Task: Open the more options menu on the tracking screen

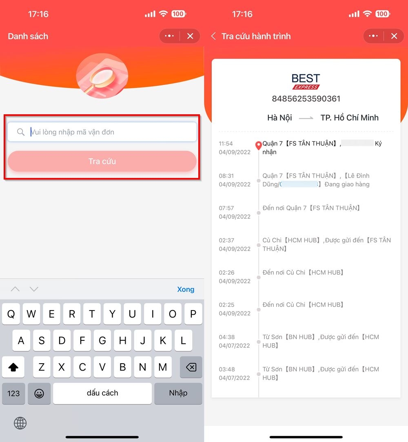Action: 373,36
